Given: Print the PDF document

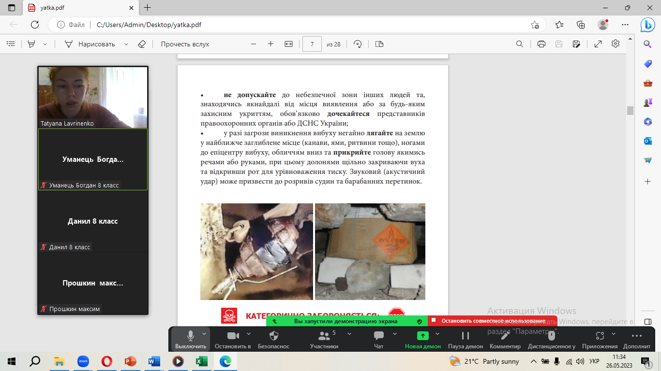Looking at the screenshot, I should 541,44.
